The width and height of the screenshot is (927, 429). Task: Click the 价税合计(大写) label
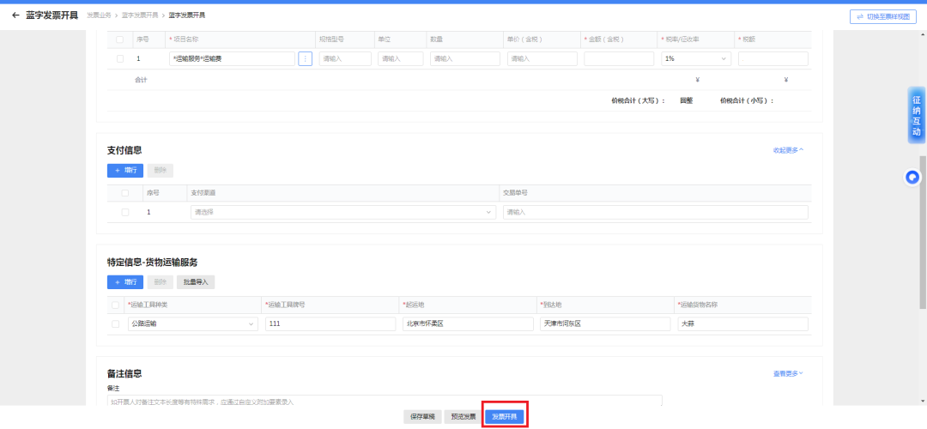coord(639,101)
